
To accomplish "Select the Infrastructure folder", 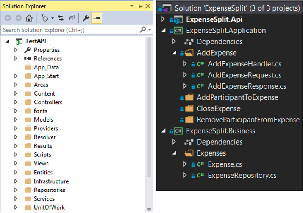I will tap(51, 181).
